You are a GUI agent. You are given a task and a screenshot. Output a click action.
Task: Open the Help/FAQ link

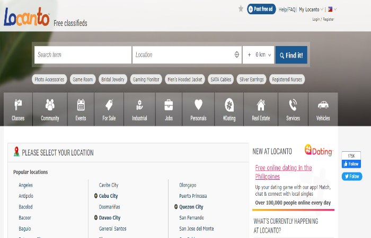pyautogui.click(x=287, y=10)
